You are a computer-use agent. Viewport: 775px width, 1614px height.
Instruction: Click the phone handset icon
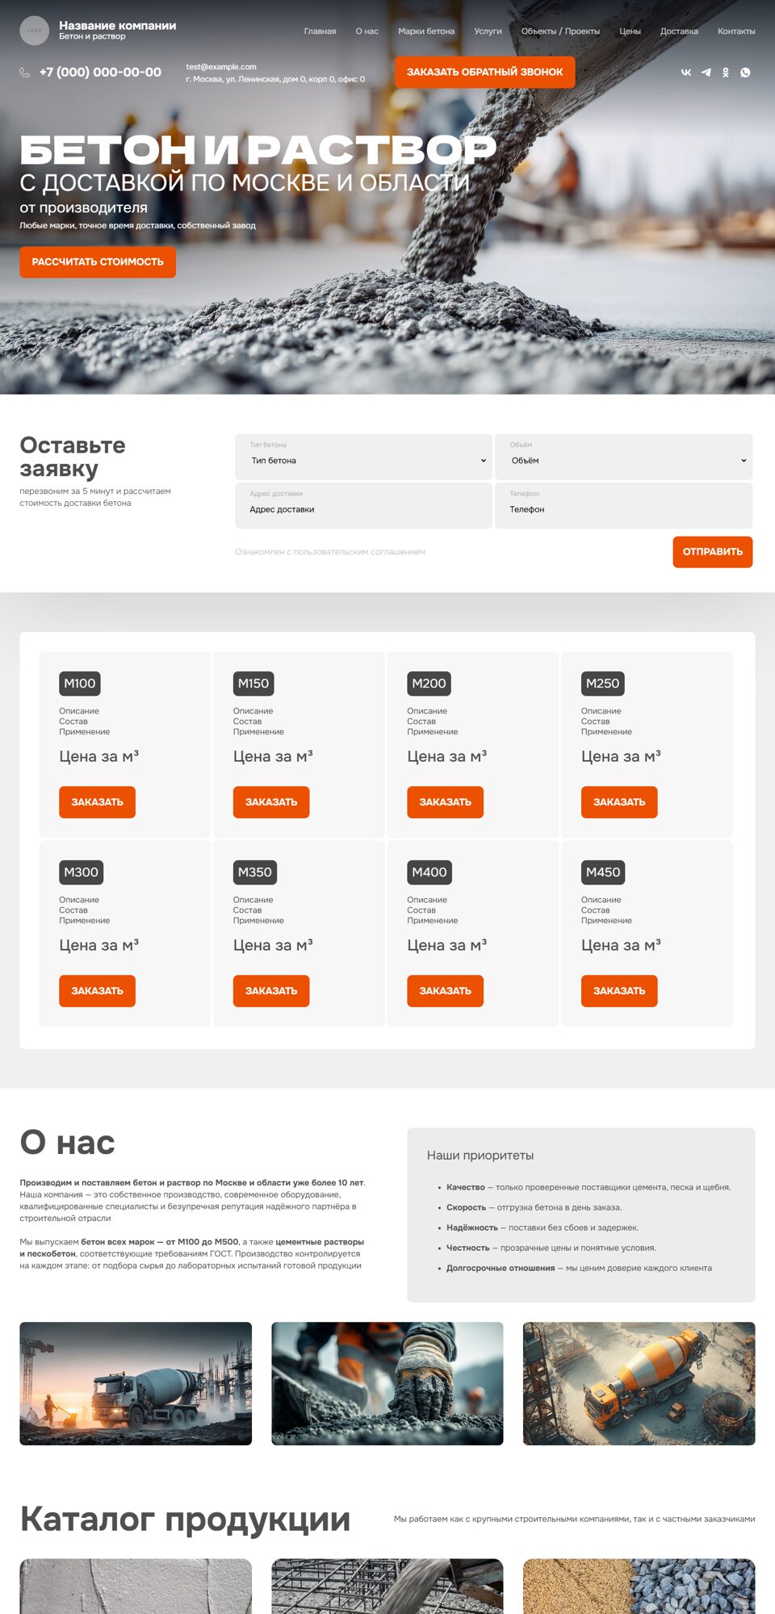tap(25, 73)
